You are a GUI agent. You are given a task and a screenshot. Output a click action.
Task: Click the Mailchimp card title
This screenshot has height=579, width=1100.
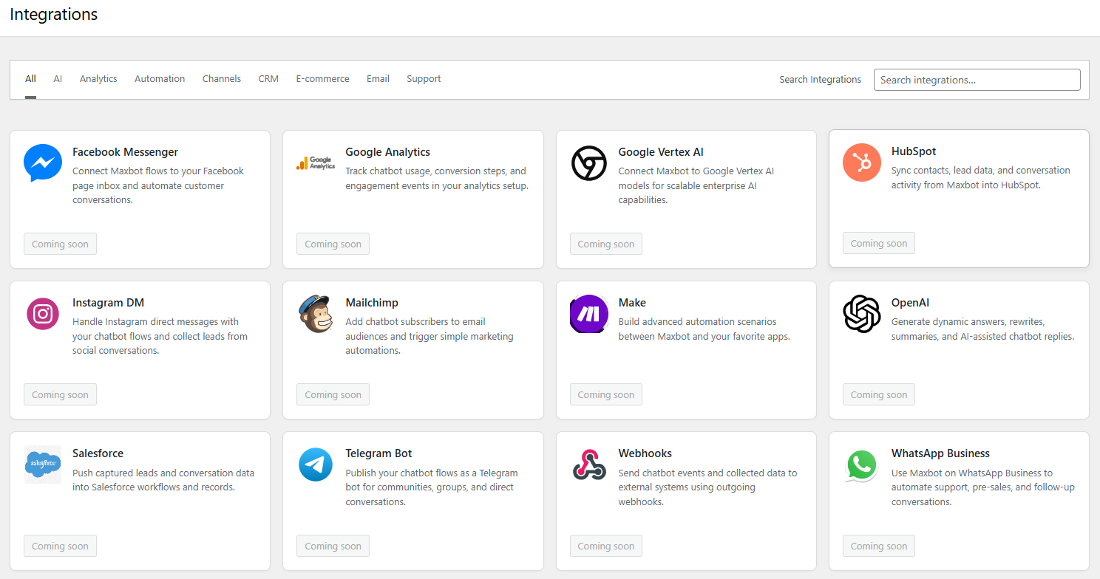pyautogui.click(x=372, y=303)
